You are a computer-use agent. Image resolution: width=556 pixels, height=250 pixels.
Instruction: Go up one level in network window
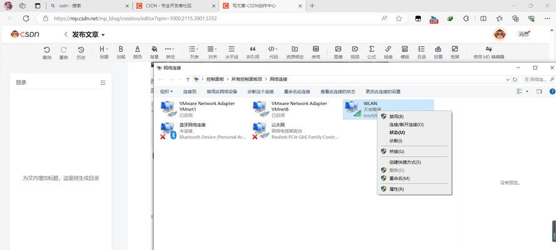[x=188, y=79]
